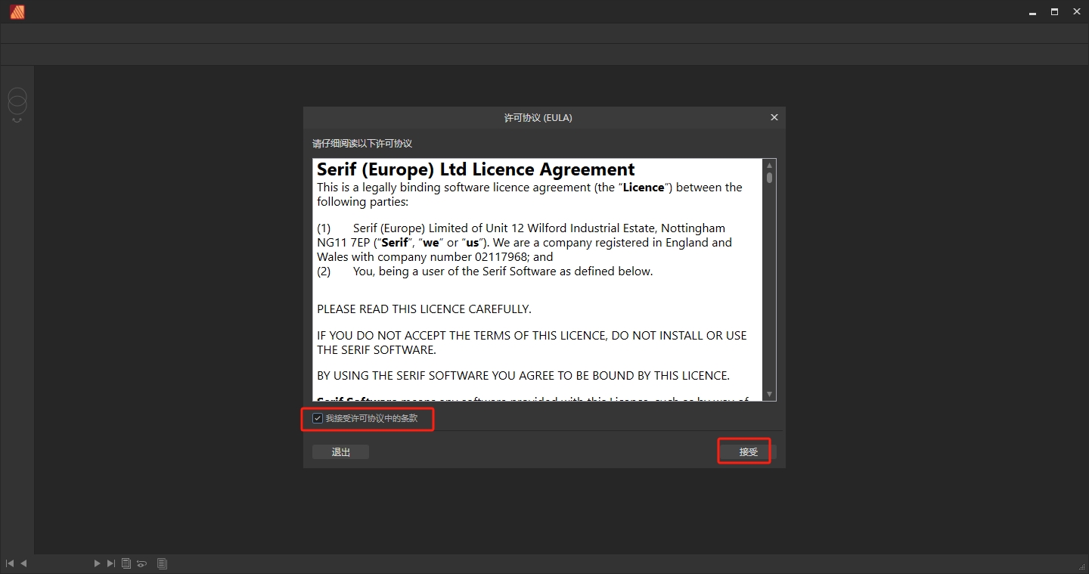Go to the next page arrow
Screen dimensions: 1089x574
coord(97,563)
